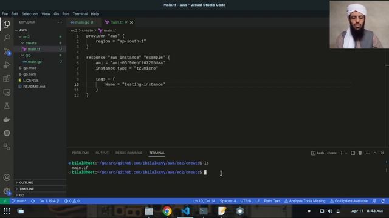
Task: Open new terminal launch profile dropdown
Action: point(346,153)
